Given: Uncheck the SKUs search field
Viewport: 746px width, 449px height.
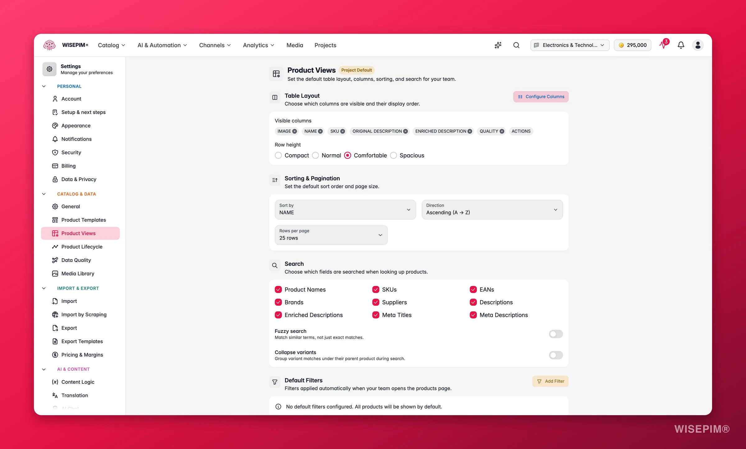Looking at the screenshot, I should tap(376, 290).
